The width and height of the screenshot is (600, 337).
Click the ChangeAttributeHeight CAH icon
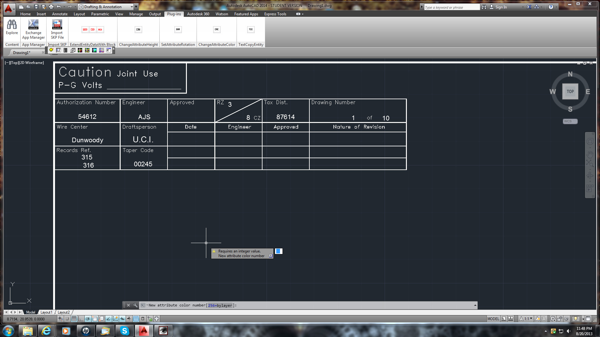tap(138, 29)
